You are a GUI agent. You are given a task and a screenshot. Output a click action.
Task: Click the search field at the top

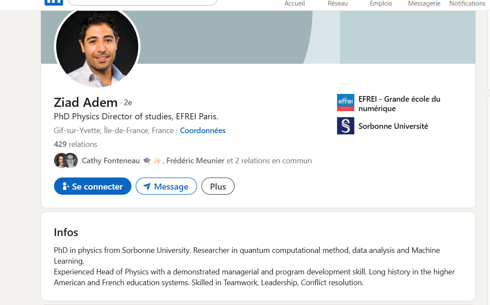click(x=143, y=2)
